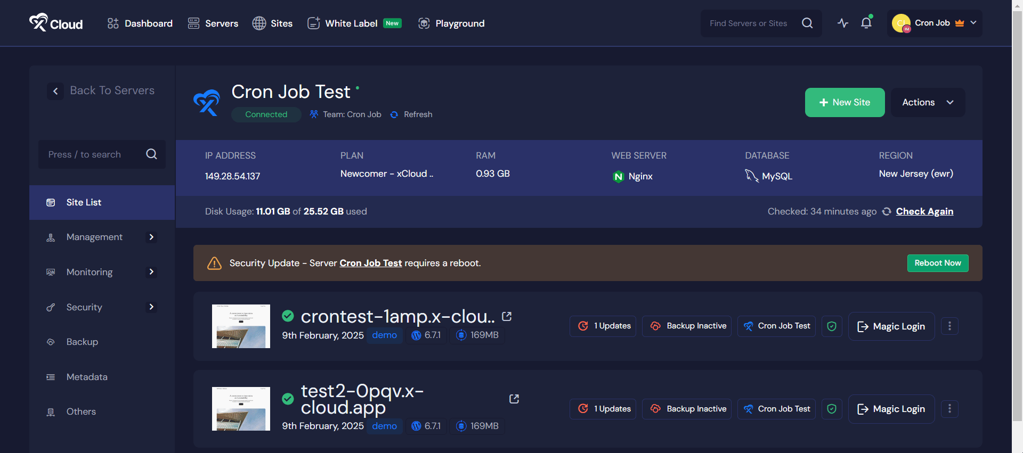Click the back arrow icon beside Back To Servers
The image size is (1023, 453).
coord(55,91)
